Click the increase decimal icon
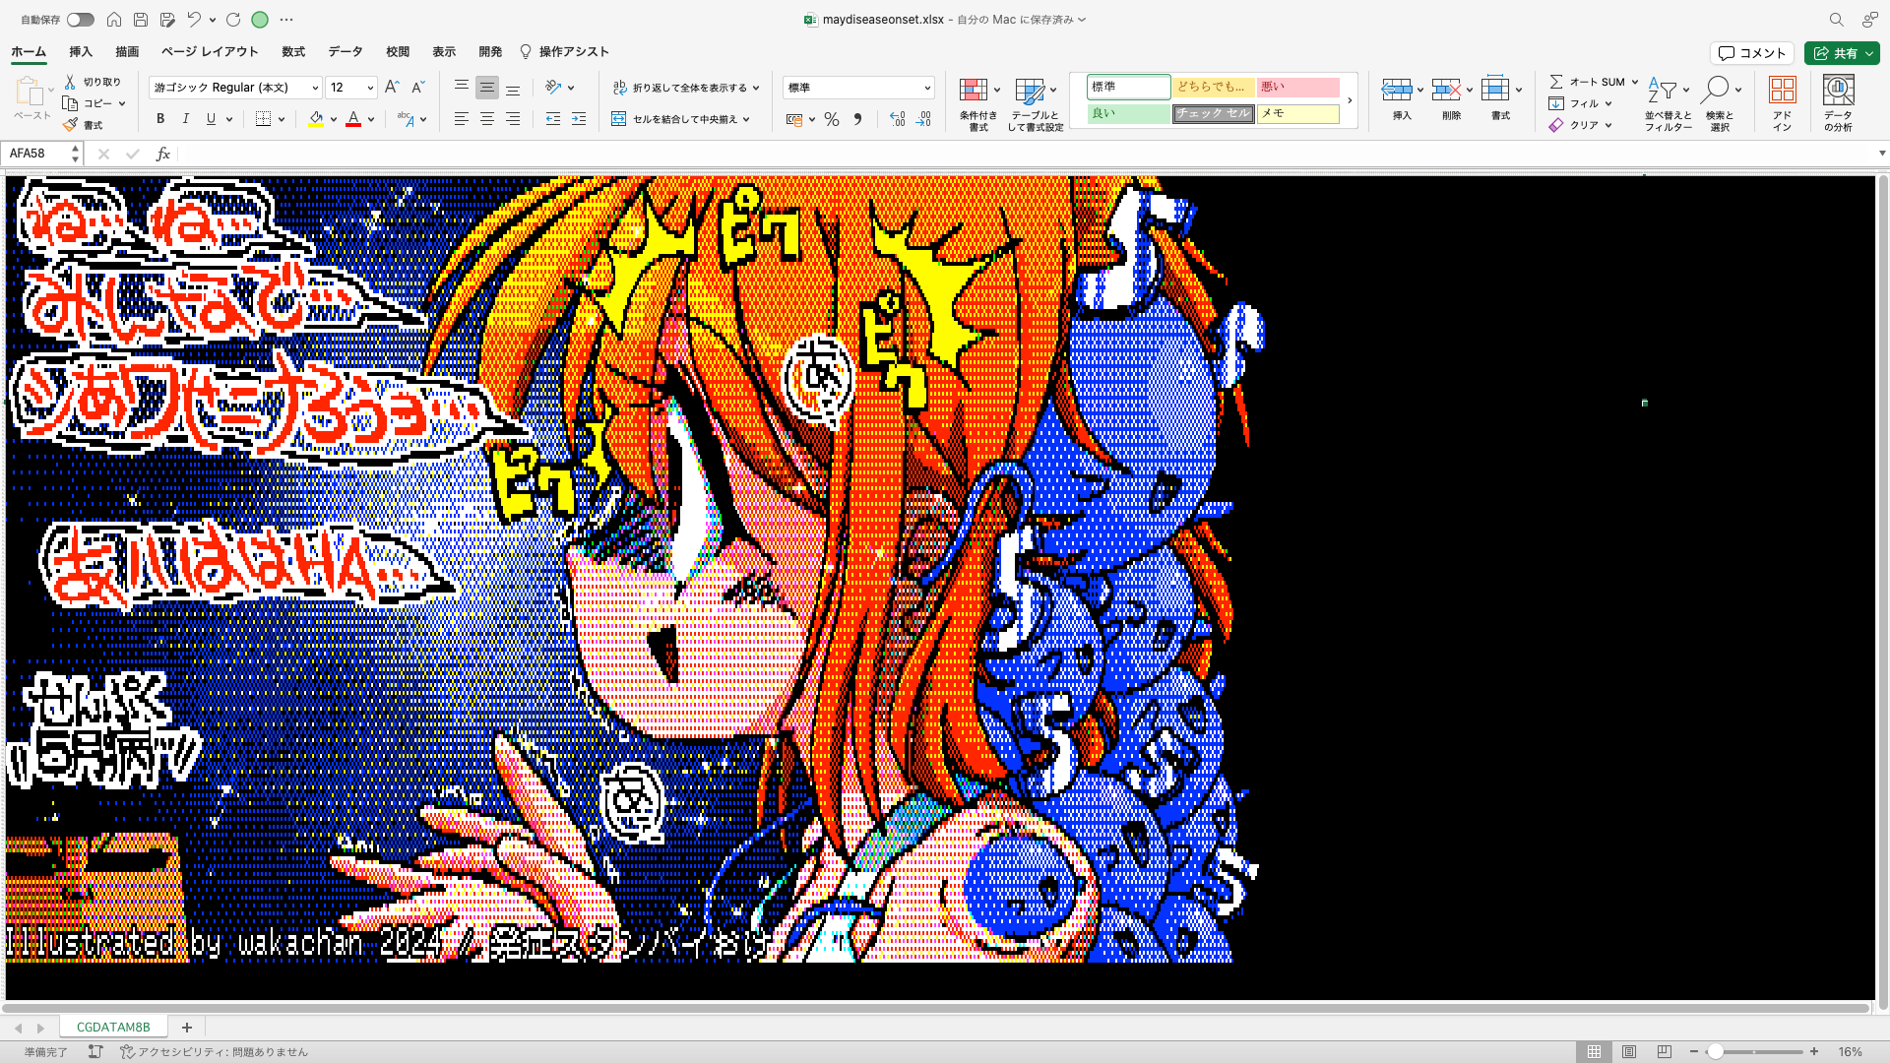This screenshot has width=1890, height=1063. pyautogui.click(x=897, y=119)
